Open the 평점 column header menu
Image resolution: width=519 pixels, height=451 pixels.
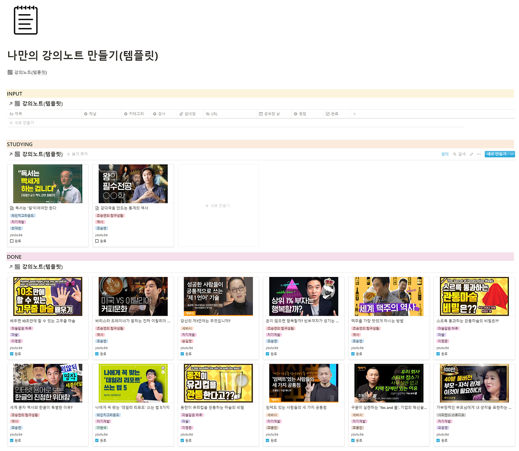coord(307,114)
